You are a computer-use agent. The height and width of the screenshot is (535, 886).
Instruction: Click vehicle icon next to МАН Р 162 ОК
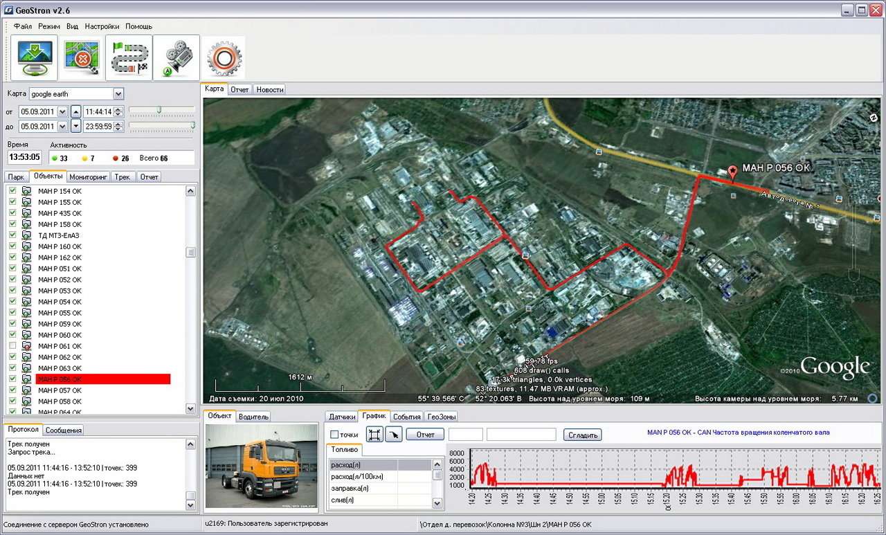(x=26, y=257)
